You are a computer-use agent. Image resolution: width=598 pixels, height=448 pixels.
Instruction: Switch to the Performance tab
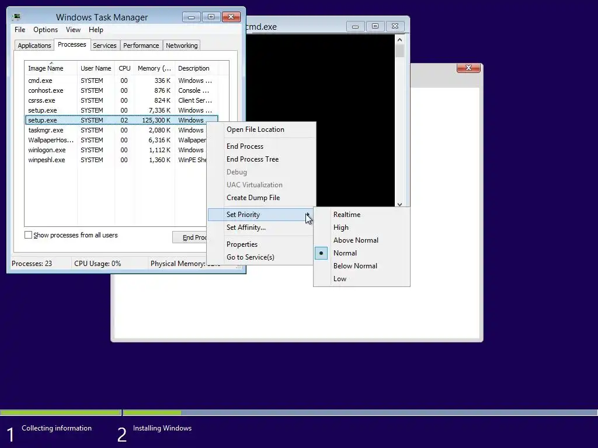[x=141, y=45]
